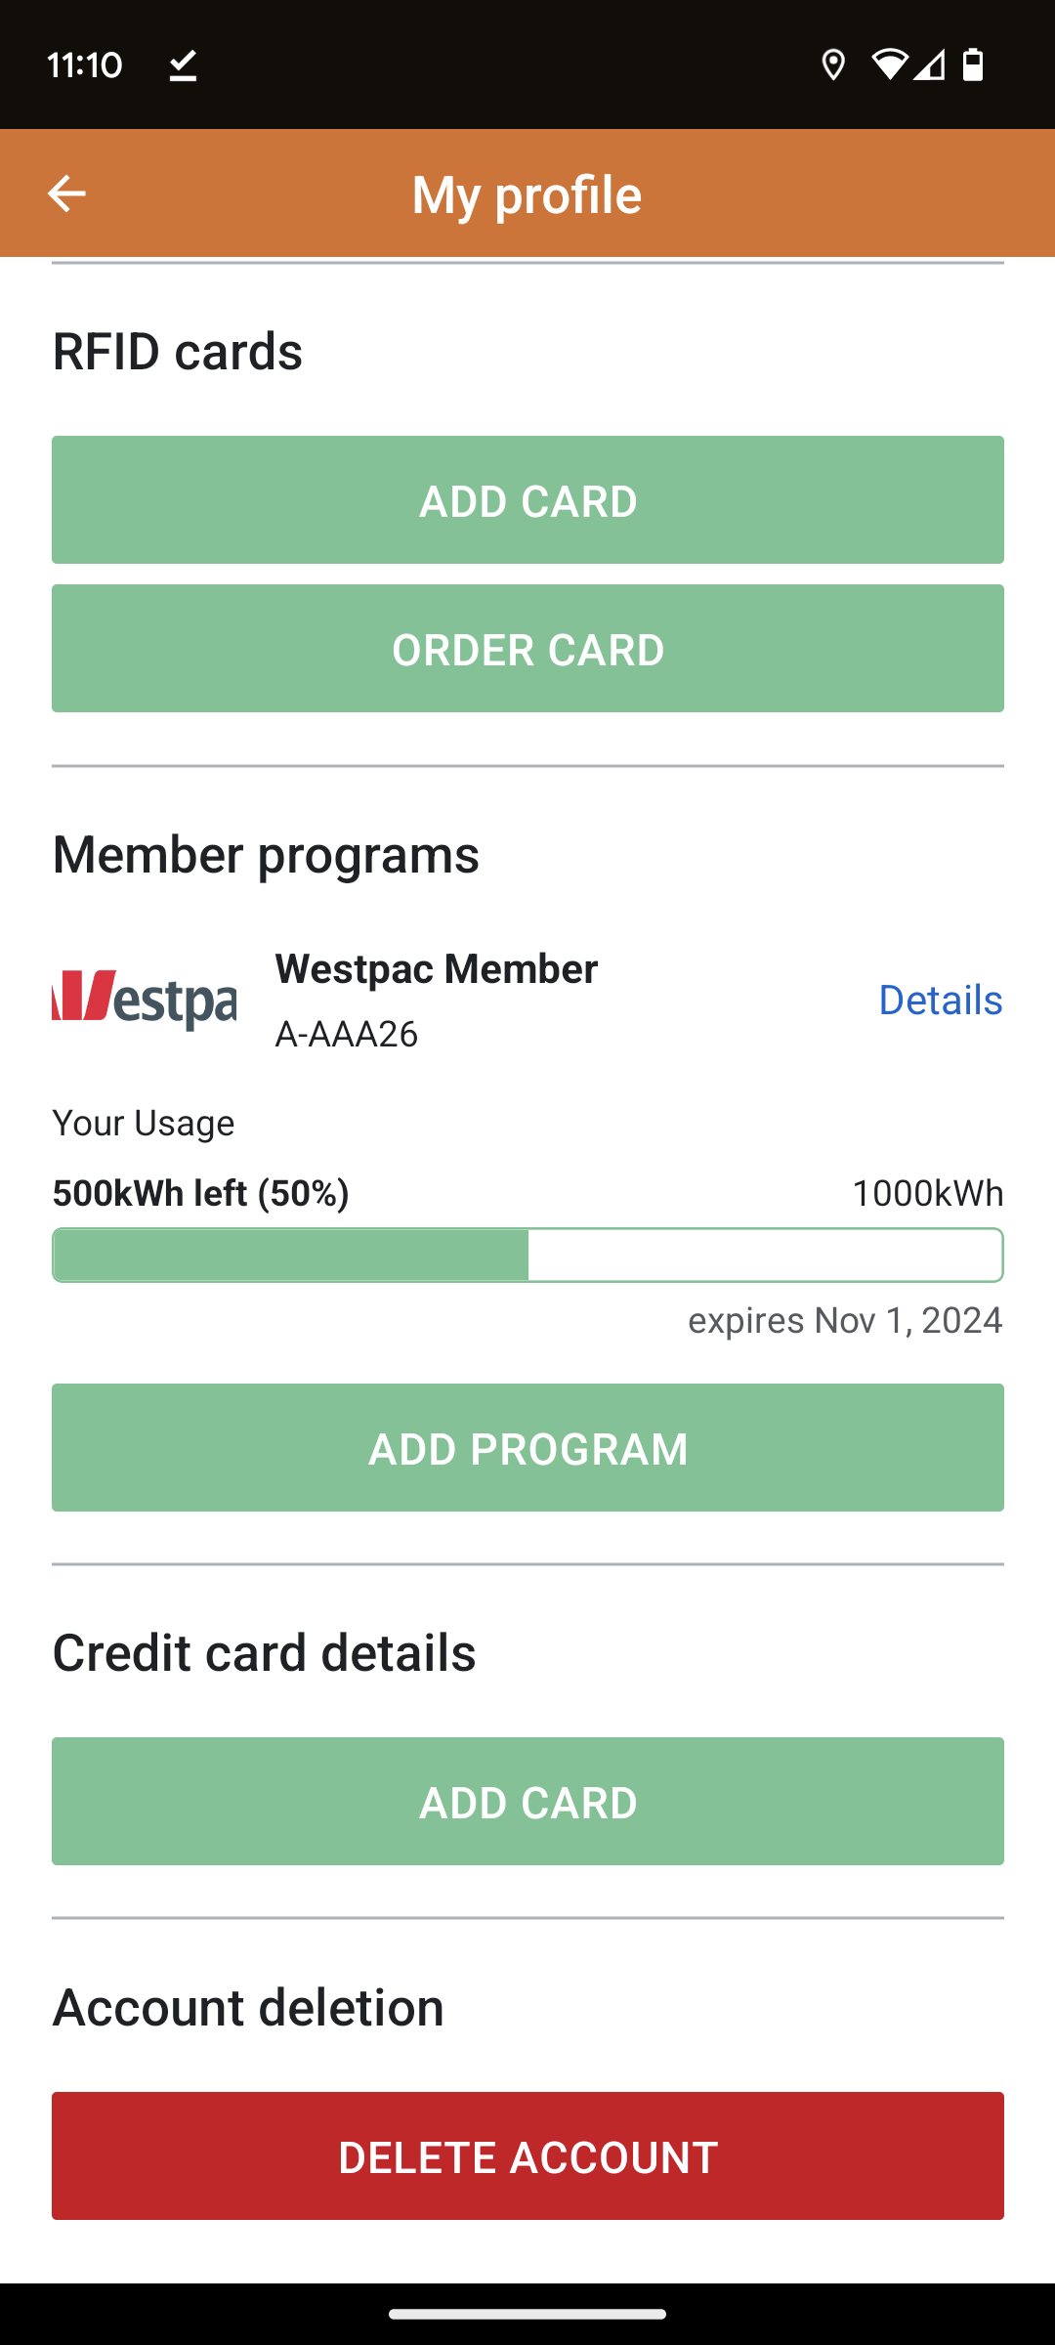Tap the cellular signal icon
1055x2345 pixels.
930,64
